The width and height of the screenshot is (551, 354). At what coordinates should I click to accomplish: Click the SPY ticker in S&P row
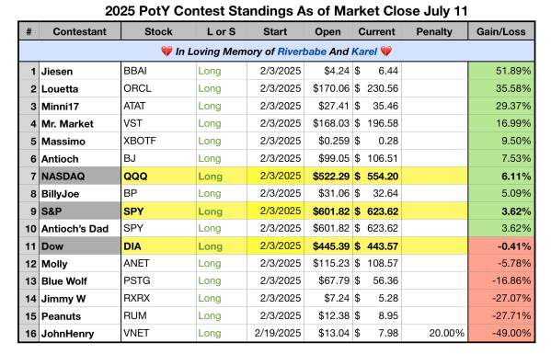(x=158, y=211)
